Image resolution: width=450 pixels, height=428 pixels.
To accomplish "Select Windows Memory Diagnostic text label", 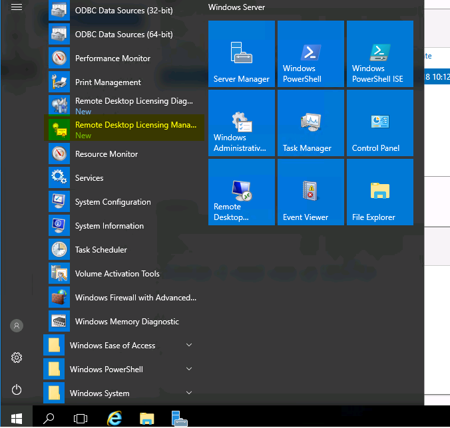I will (127, 322).
